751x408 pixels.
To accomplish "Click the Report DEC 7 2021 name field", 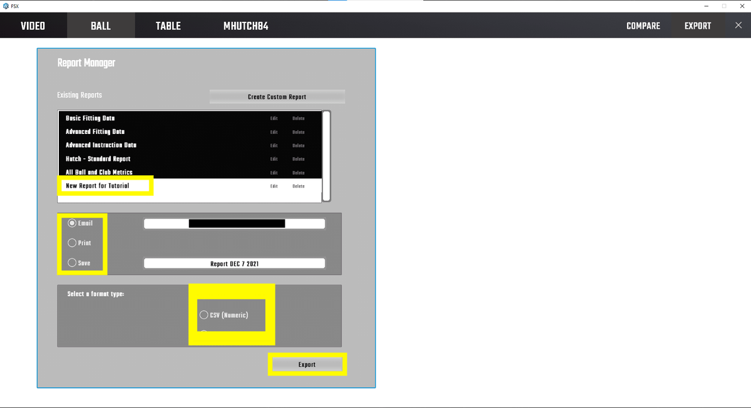I will [234, 263].
